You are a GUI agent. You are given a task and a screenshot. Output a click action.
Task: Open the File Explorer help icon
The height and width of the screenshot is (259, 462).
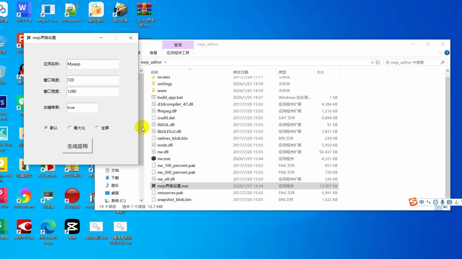coord(447,53)
